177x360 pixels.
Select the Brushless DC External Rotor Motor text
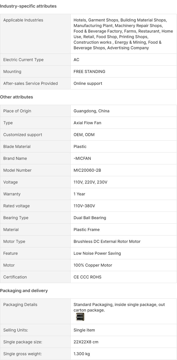coord(107,242)
